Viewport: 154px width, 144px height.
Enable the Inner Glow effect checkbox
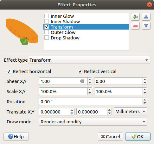point(47,16)
